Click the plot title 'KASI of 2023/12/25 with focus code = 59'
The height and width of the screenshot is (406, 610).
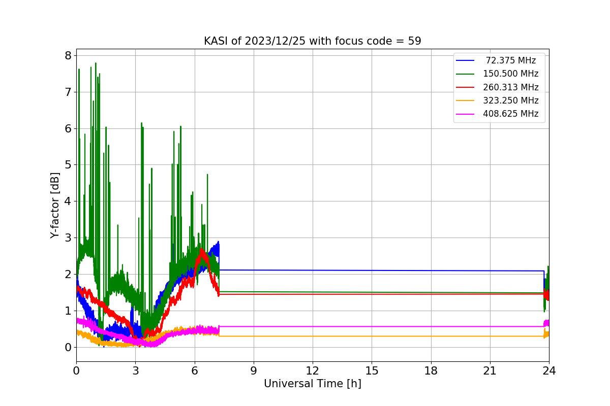pyautogui.click(x=312, y=41)
